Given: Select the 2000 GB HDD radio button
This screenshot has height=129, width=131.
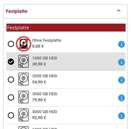Looking at the screenshot, I should [x=11, y=80].
